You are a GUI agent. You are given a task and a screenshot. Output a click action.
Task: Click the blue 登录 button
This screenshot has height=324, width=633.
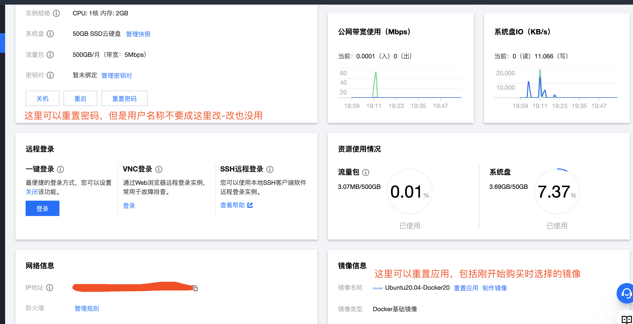pos(43,209)
